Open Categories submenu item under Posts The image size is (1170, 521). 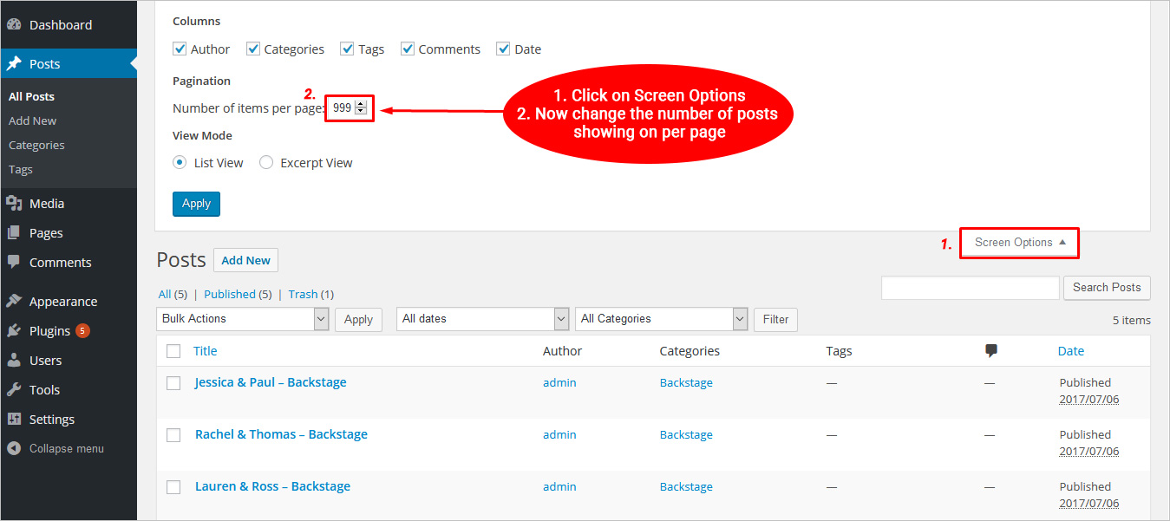(36, 146)
